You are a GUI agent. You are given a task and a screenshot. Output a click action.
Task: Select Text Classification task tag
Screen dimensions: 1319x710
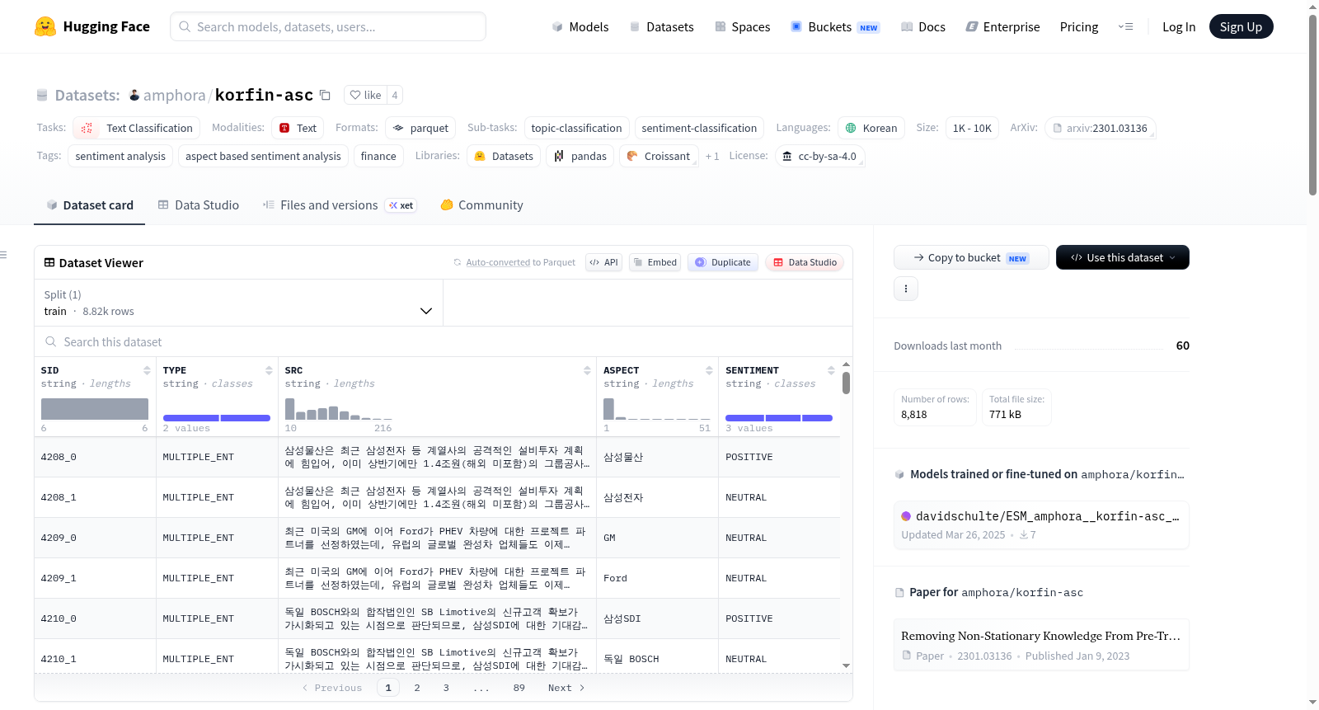136,128
